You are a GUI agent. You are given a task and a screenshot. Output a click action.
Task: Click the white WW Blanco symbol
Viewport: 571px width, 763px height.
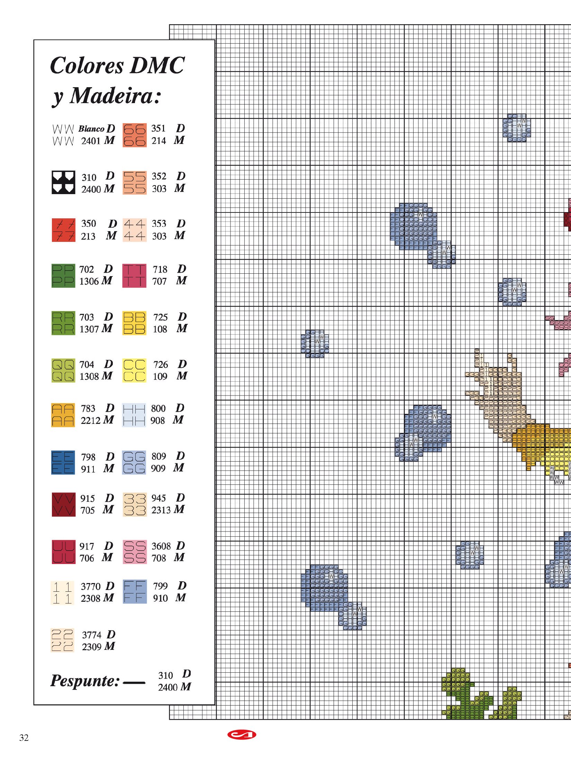pos(63,135)
